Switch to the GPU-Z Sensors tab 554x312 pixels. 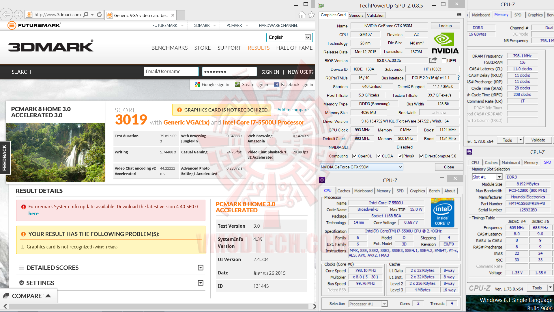point(356,15)
